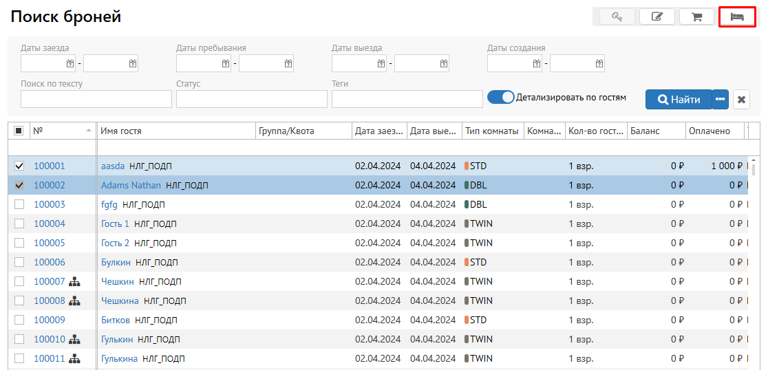The image size is (768, 370).
Task: Click the edit pencil toolbar button
Action: coord(657,17)
